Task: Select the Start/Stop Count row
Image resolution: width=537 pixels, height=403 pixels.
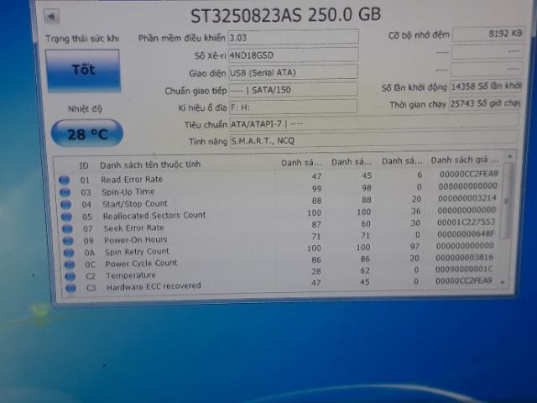Action: click(x=279, y=201)
